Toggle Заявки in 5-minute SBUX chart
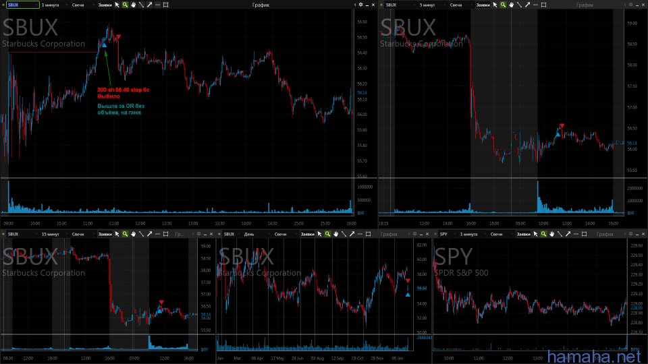The image size is (648, 364). pos(483,5)
